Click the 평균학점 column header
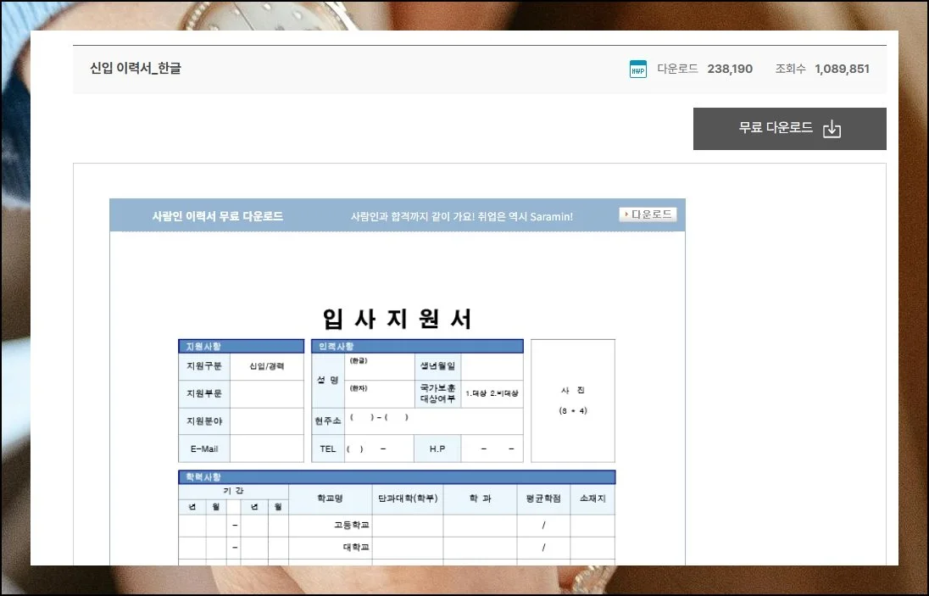This screenshot has height=596, width=929. click(543, 499)
